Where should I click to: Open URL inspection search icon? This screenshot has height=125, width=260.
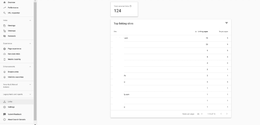[5, 13]
